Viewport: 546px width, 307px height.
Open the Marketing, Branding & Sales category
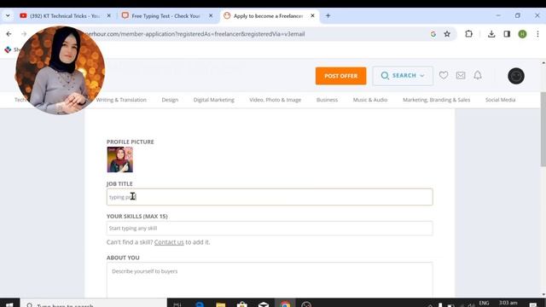point(436,100)
